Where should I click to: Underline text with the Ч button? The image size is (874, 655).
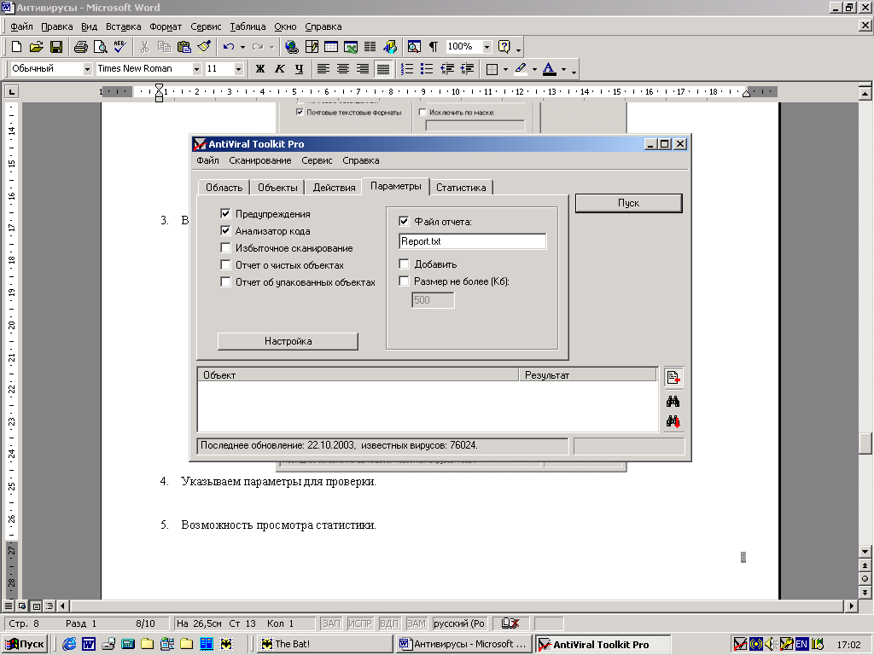click(300, 69)
